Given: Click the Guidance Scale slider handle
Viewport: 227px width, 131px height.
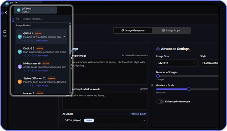Looking at the screenshot, I should point(188,89).
